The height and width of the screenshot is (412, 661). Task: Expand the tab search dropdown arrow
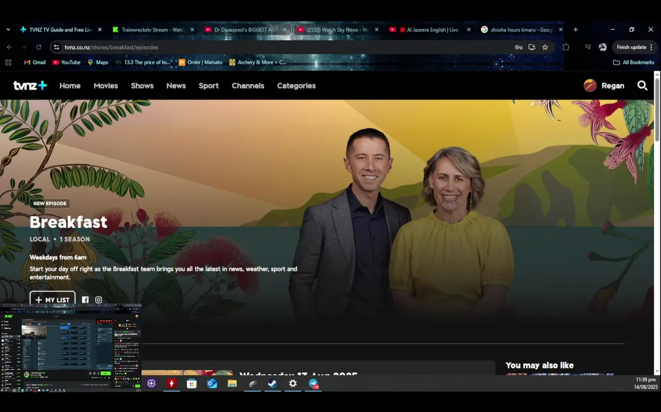(x=8, y=30)
